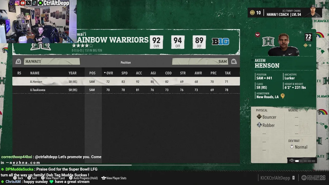This screenshot has width=329, height=185.
Task: Click the TikTok logo in stream overlay
Action: 34,3
